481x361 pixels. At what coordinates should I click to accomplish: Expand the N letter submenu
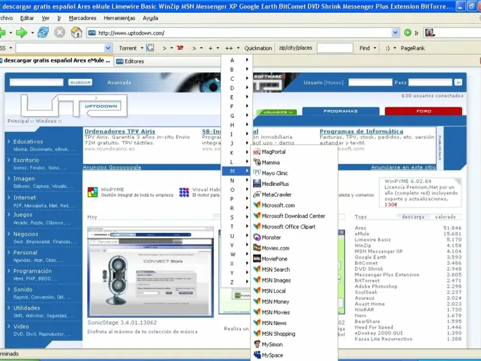click(237, 180)
